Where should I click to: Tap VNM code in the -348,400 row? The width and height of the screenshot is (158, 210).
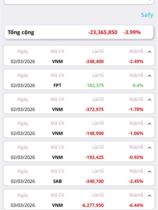coord(57,61)
